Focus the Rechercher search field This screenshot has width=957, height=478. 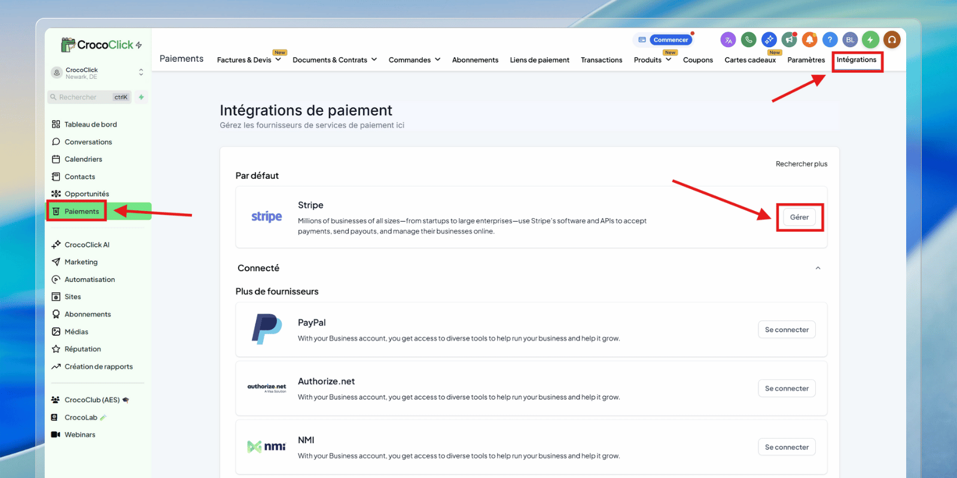click(90, 97)
